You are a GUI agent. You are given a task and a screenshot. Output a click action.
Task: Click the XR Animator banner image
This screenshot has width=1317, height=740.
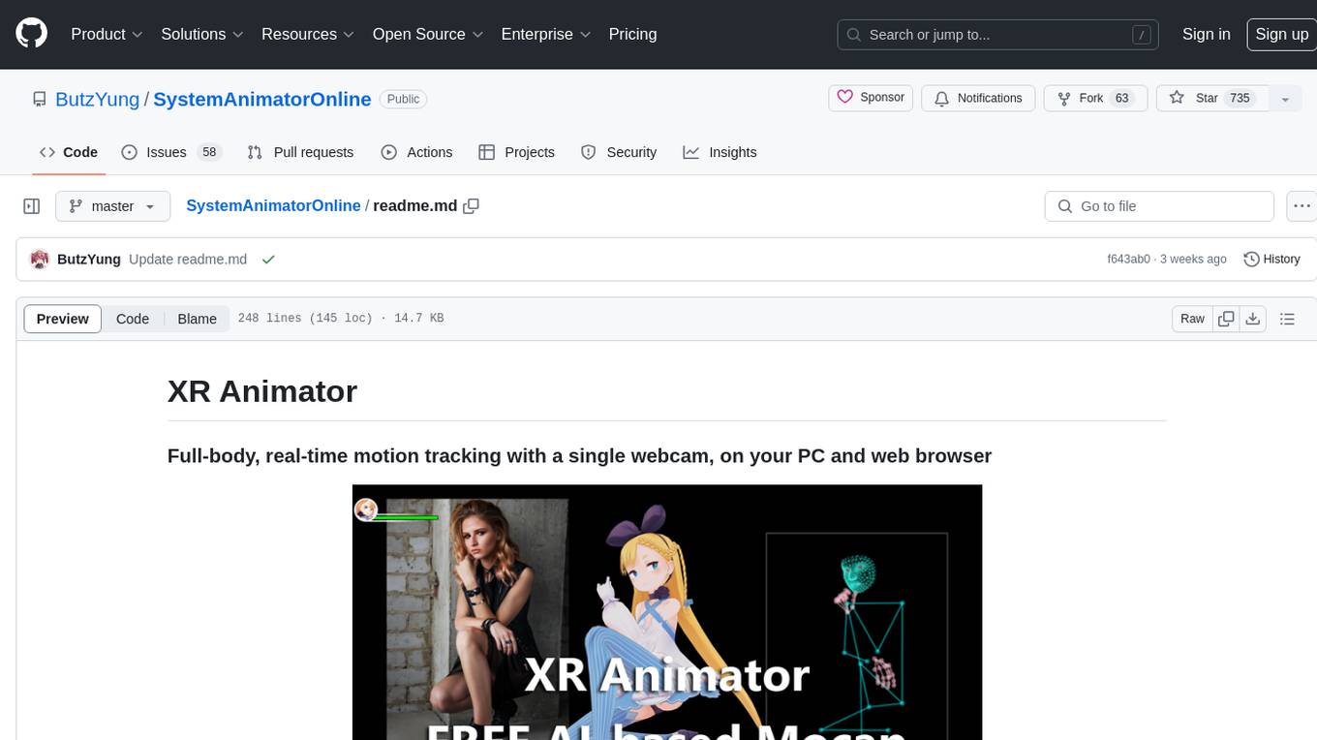click(667, 612)
